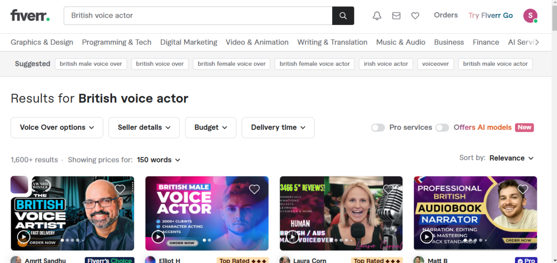Viewport: 557px width, 263px height.
Task: Open the Budget filter dropdown
Action: coord(210,127)
